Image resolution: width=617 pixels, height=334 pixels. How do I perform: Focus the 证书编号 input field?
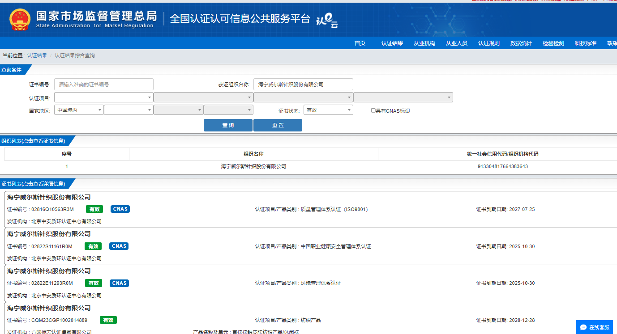tap(104, 85)
